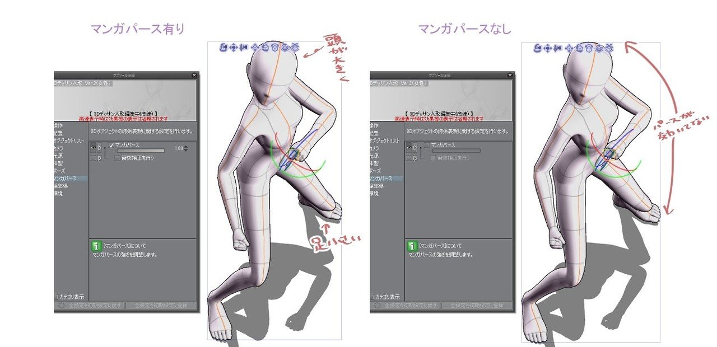Expand arrow next to マンガパース in right panel

tap(415, 148)
